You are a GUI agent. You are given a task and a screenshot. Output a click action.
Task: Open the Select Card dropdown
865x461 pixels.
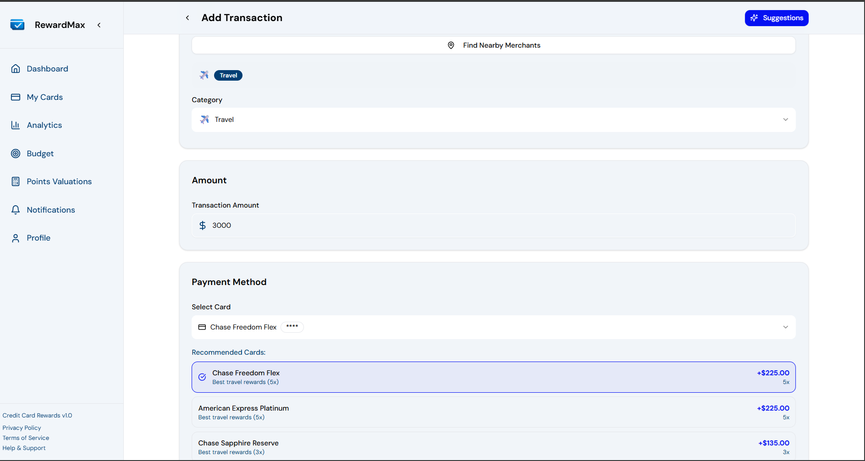[494, 327]
